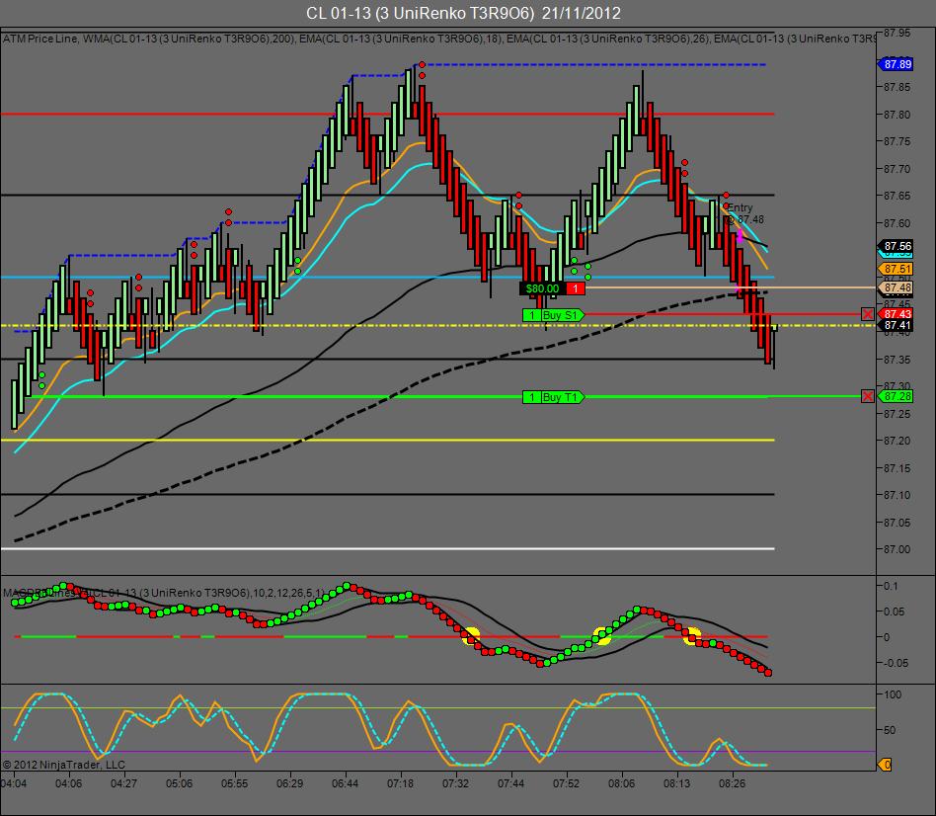Select the solid yellow horizontal line at 87.20

[387, 440]
